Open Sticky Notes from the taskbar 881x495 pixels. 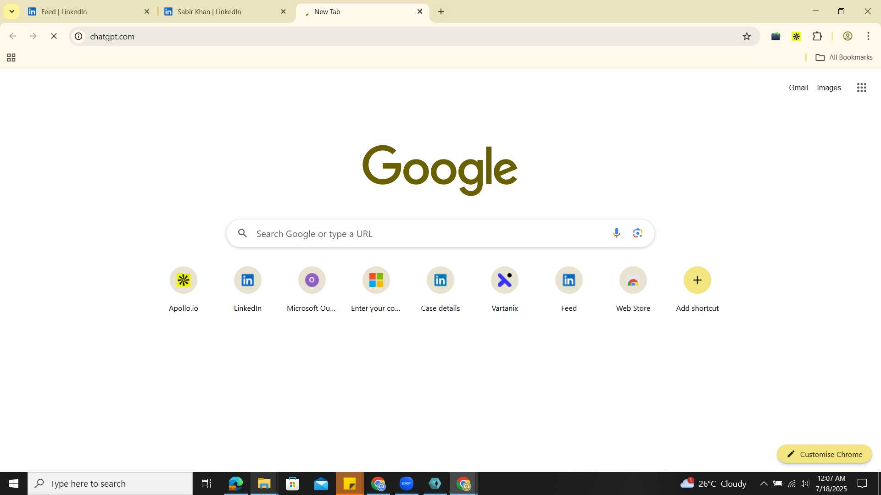click(x=350, y=484)
